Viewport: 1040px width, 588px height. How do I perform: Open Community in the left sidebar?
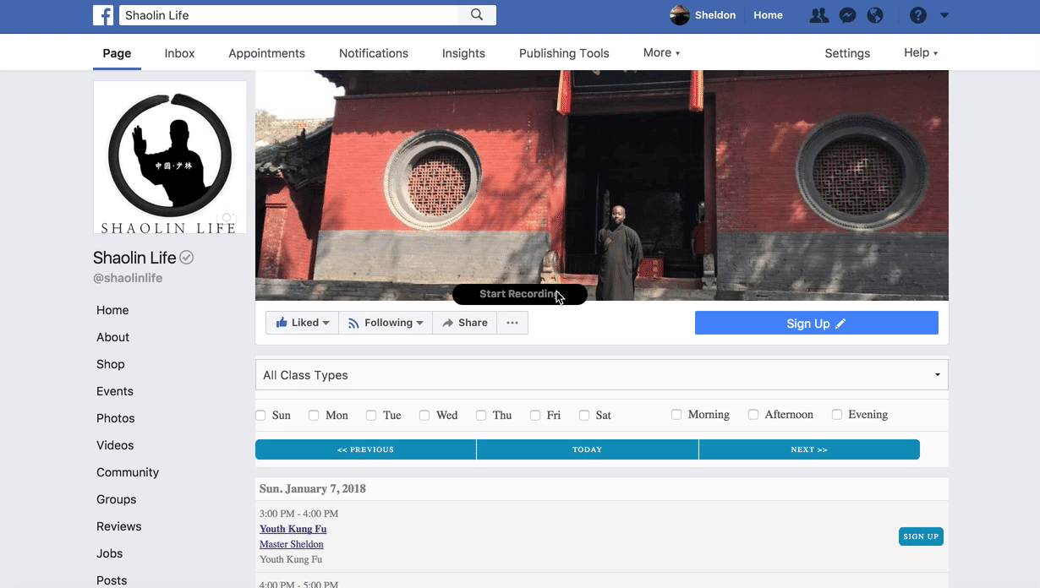128,472
